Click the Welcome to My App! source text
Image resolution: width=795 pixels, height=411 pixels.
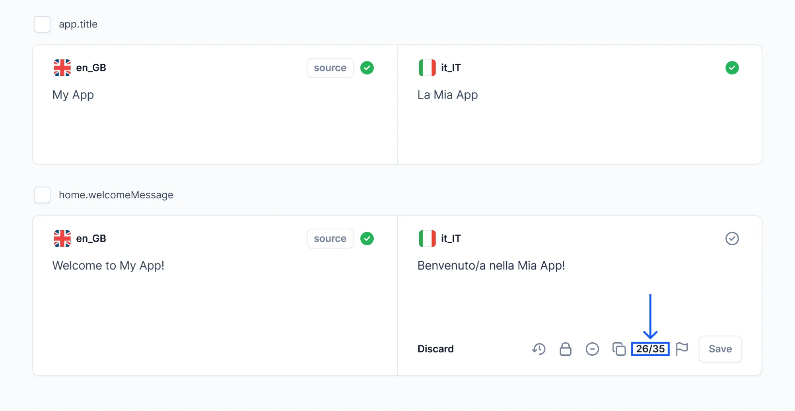click(x=108, y=266)
